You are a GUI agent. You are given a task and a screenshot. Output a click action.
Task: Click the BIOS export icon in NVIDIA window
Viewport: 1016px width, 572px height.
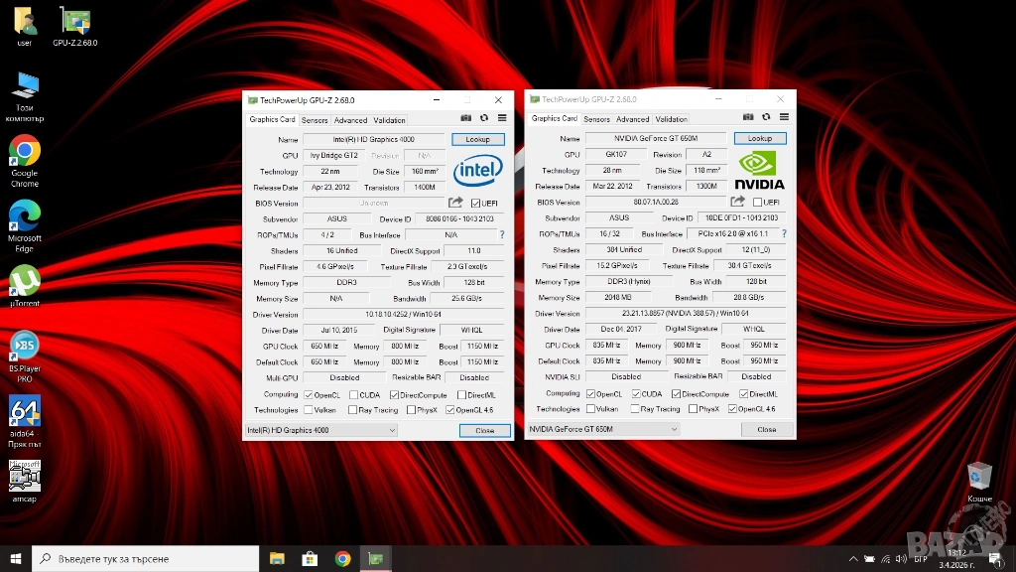point(738,202)
